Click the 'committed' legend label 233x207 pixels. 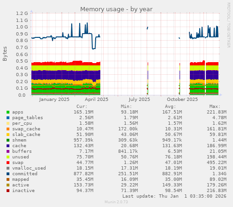[x=25, y=174]
